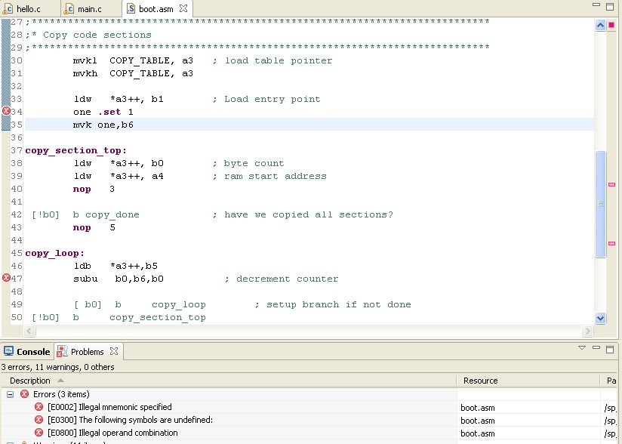The image size is (622, 444).
Task: Jump to lower pink overview ruler annotation
Action: [x=611, y=243]
